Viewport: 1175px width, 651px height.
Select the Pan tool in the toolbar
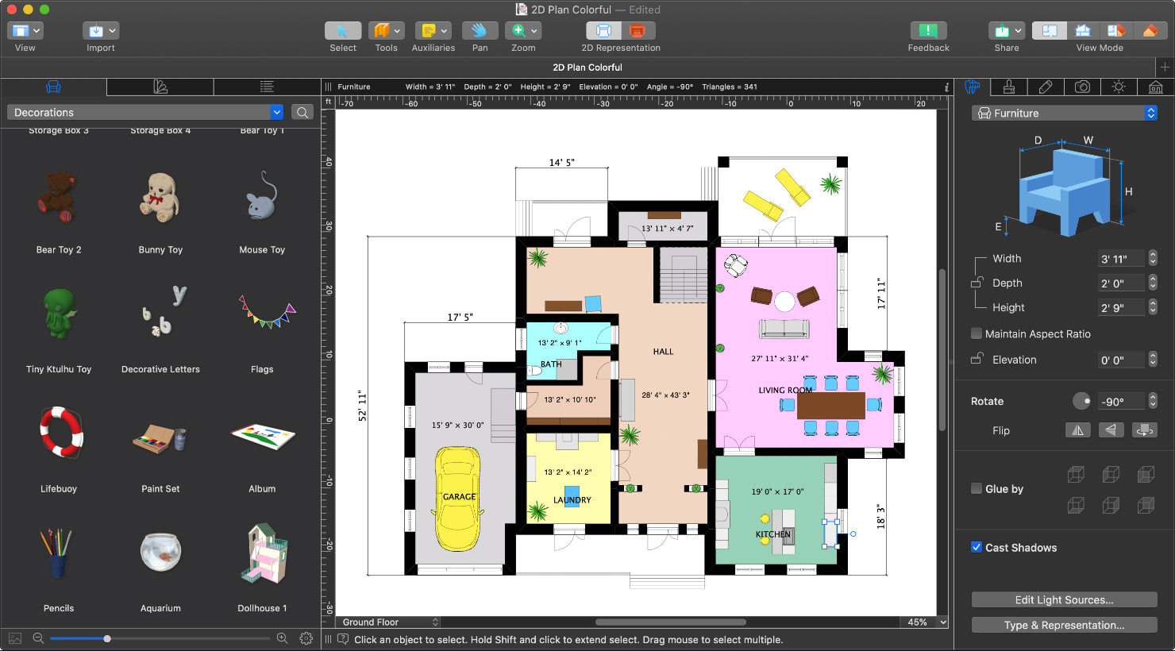click(480, 32)
